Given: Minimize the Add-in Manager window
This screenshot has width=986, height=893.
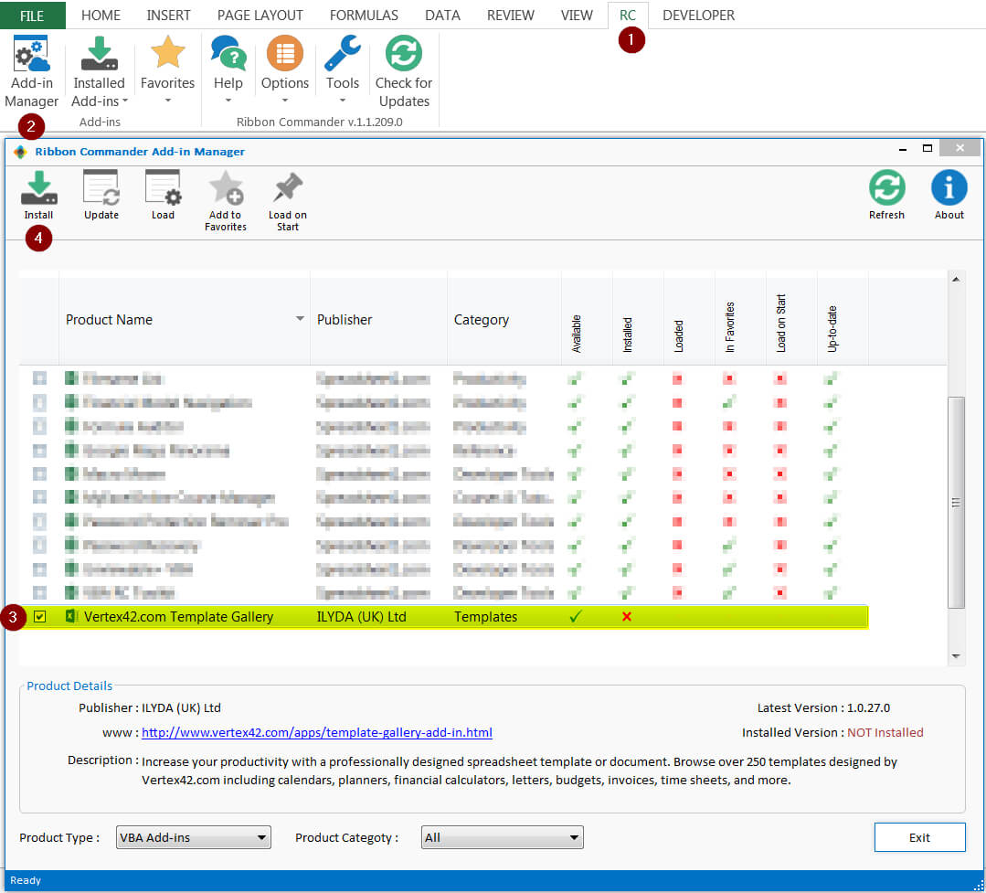Looking at the screenshot, I should coord(902,150).
